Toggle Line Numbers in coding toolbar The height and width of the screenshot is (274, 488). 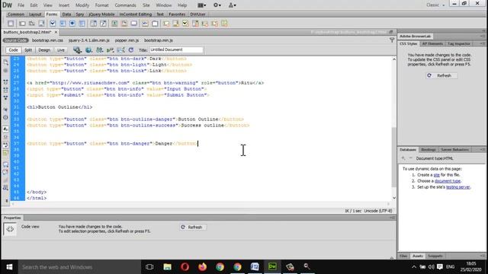tap(5, 129)
